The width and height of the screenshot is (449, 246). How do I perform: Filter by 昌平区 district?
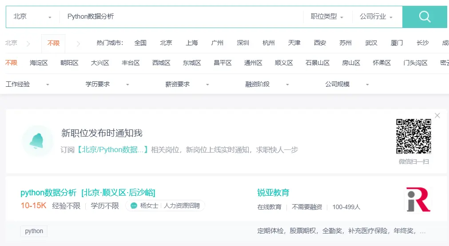pyautogui.click(x=223, y=63)
